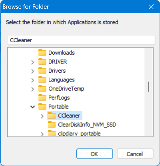Viewport: 160px width, 166px height.
Task: Select the Drivers folder label
Action: click(x=57, y=71)
